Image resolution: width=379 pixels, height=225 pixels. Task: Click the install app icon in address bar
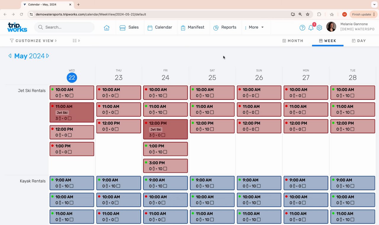(x=293, y=14)
